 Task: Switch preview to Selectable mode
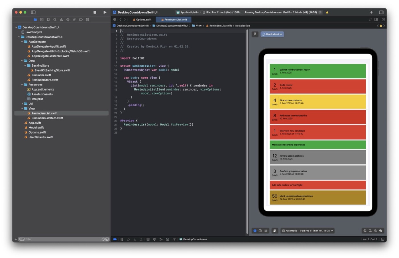pos(260,231)
